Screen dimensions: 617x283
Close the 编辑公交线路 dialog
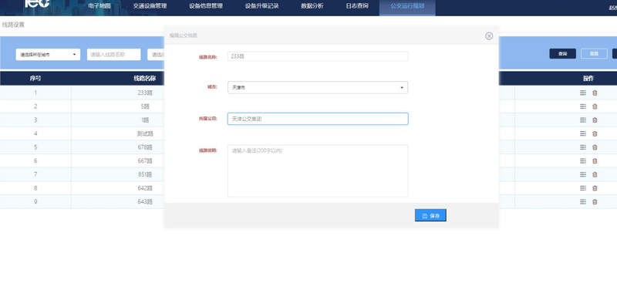(x=489, y=35)
